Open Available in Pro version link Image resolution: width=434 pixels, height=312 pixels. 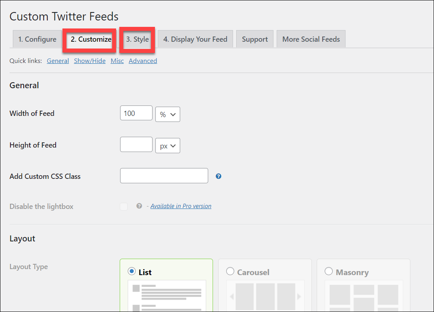(181, 206)
